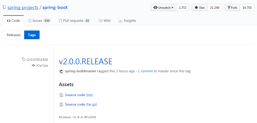Switch to the Insights tab
Screen dimensions: 257x123
tap(127, 20)
